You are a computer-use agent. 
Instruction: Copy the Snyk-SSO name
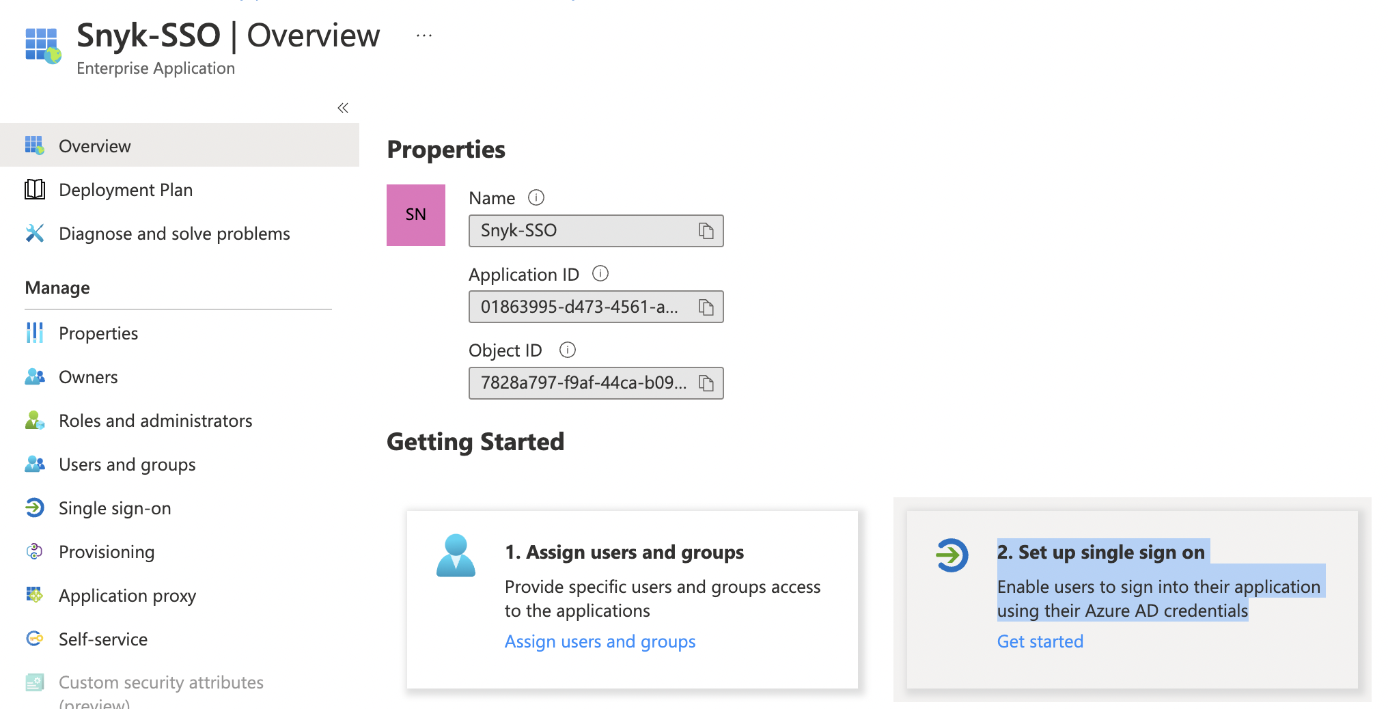pyautogui.click(x=707, y=231)
